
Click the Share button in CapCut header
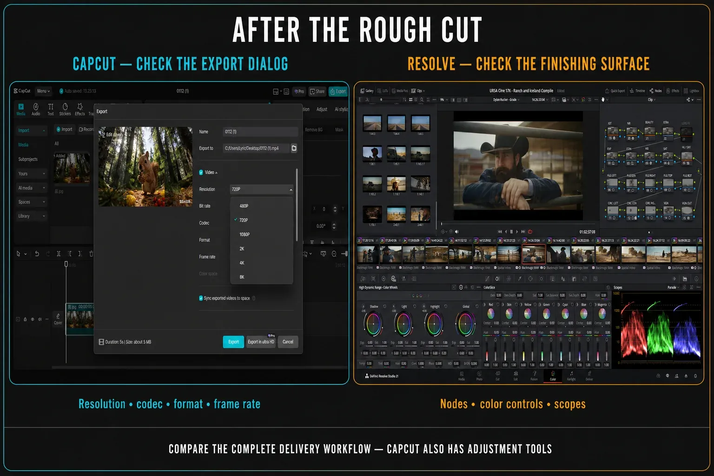point(317,92)
